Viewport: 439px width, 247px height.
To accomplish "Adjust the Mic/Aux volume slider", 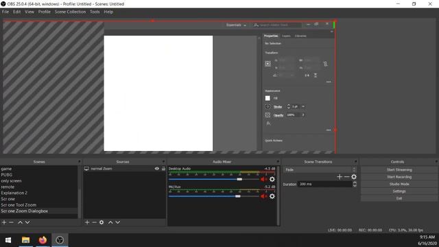I will [214, 196].
